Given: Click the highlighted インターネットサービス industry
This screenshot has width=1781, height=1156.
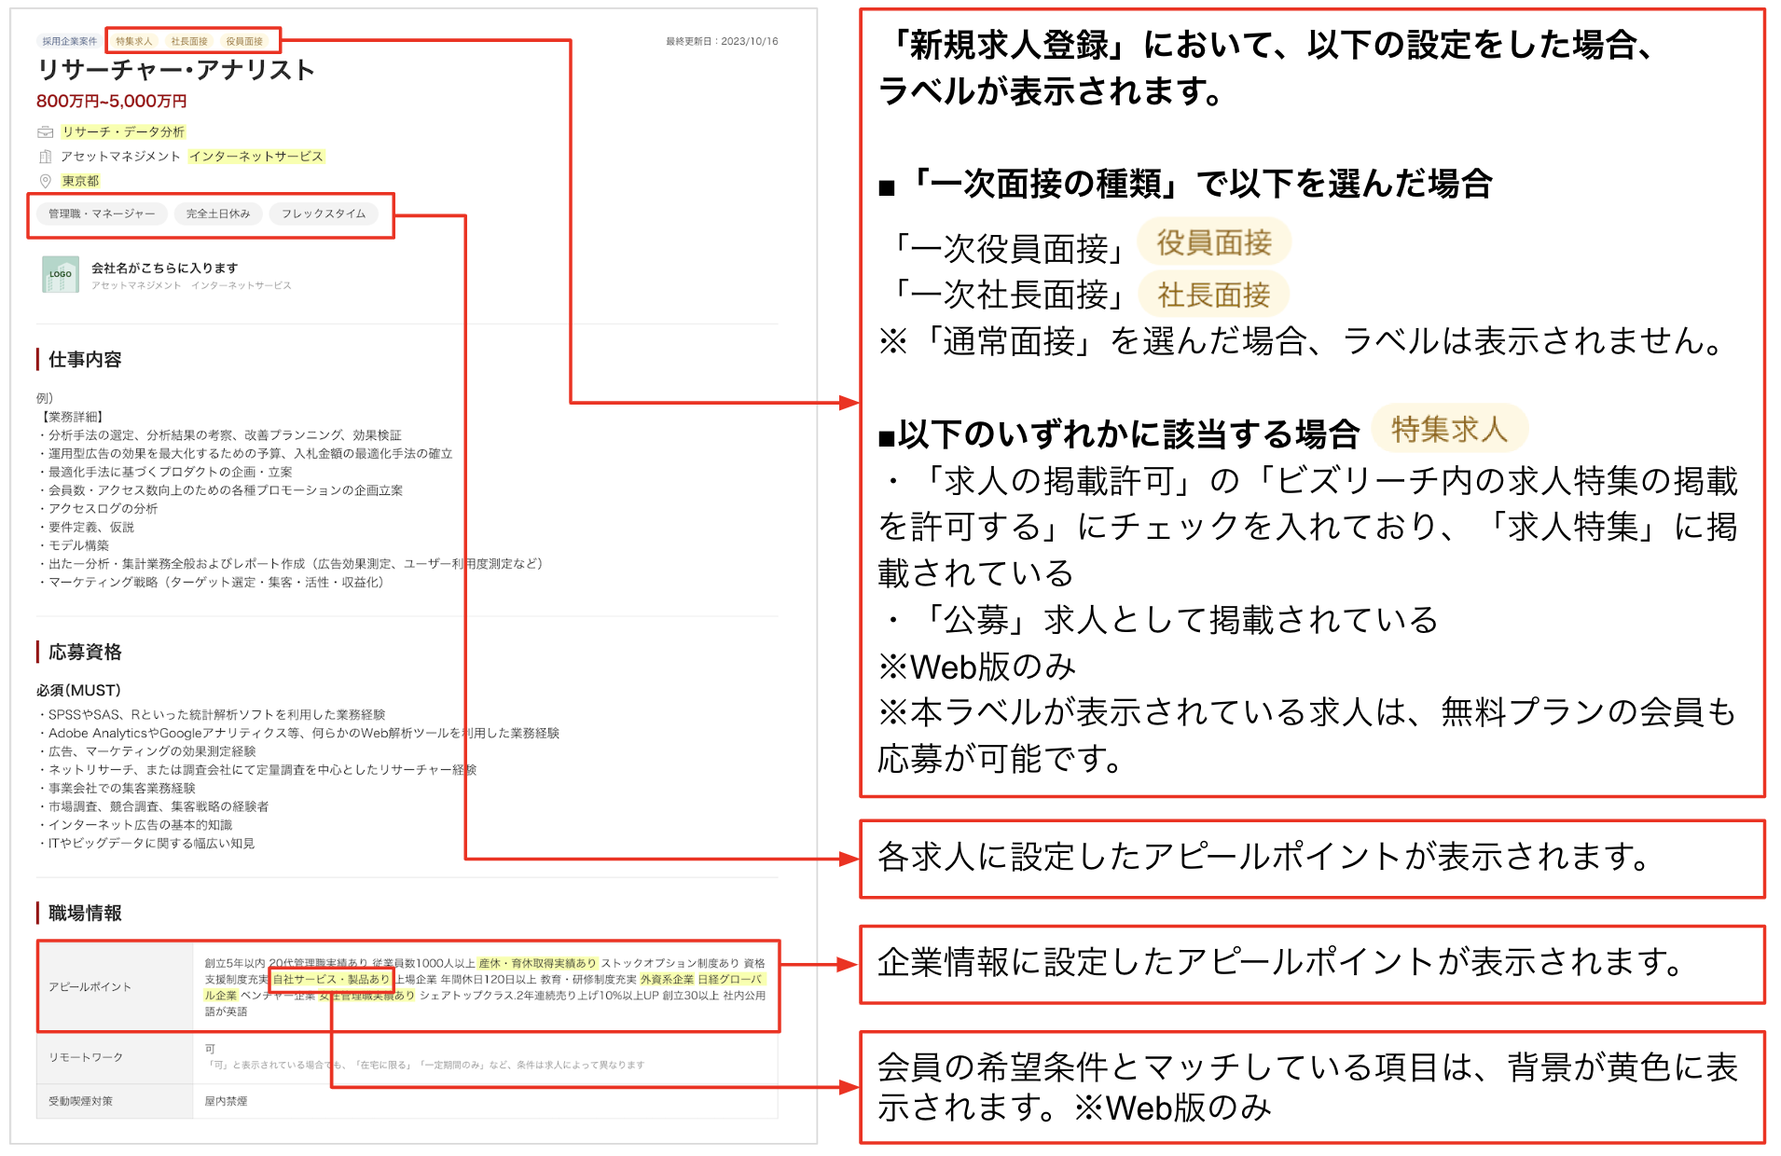Looking at the screenshot, I should (x=256, y=157).
